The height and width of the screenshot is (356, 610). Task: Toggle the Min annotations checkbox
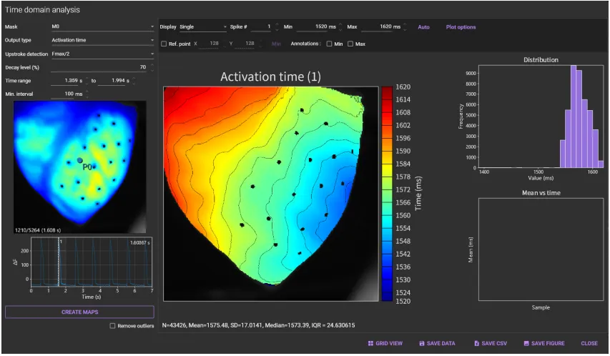330,44
